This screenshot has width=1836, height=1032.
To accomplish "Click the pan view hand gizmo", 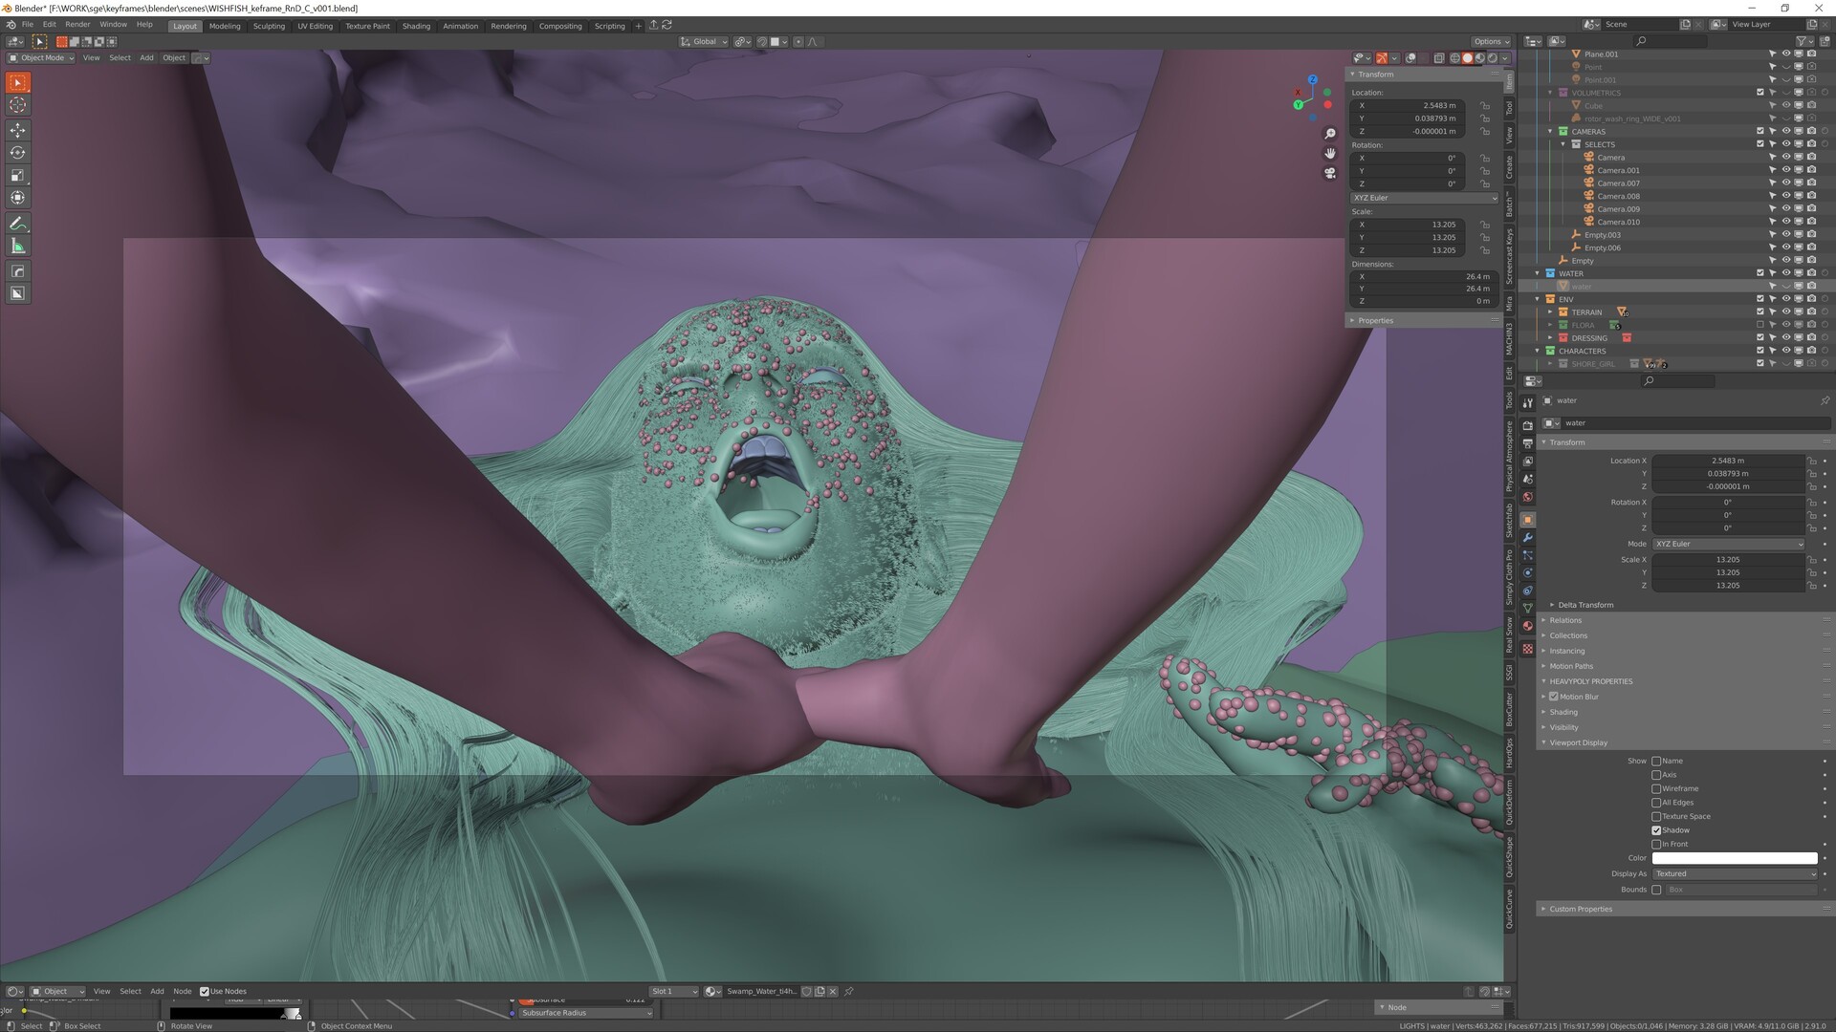I will 1329,153.
